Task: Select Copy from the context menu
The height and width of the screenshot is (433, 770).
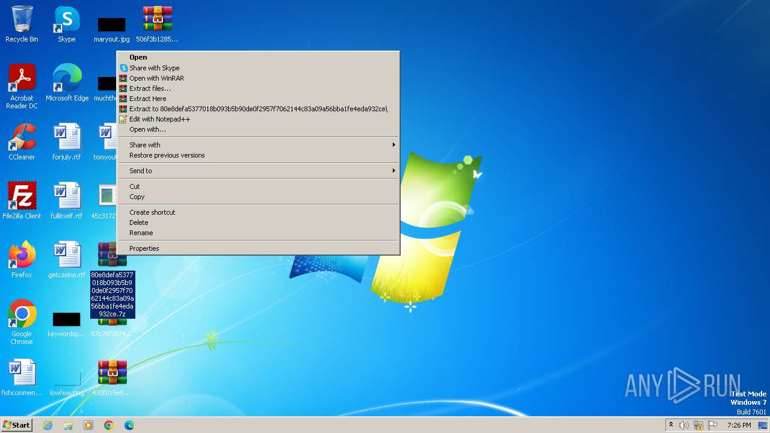Action: click(258, 197)
